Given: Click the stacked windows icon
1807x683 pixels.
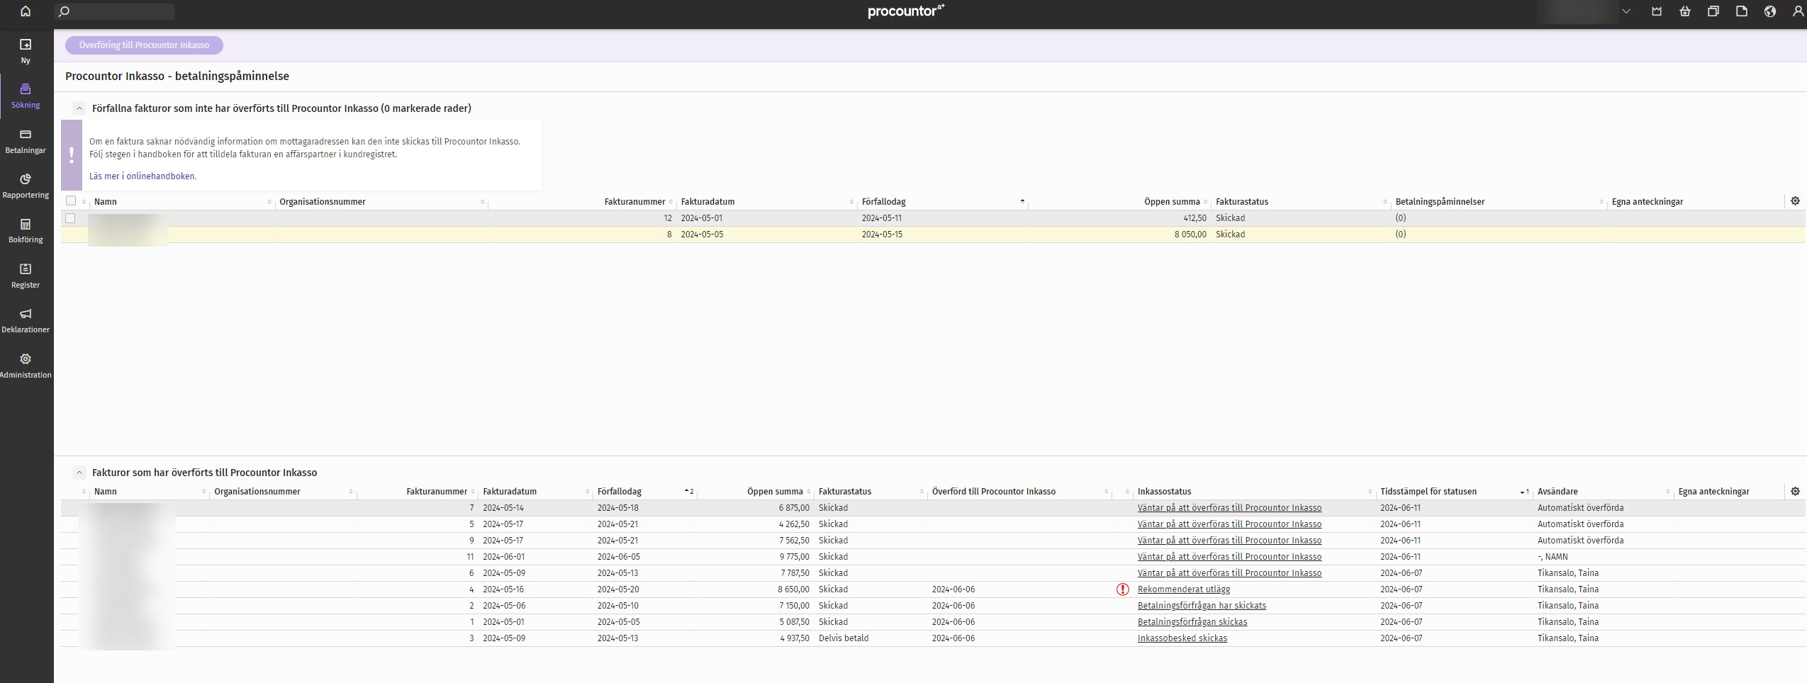Looking at the screenshot, I should click(x=1713, y=11).
